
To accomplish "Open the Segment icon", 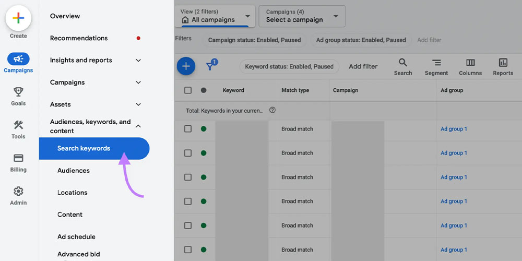I will point(436,63).
